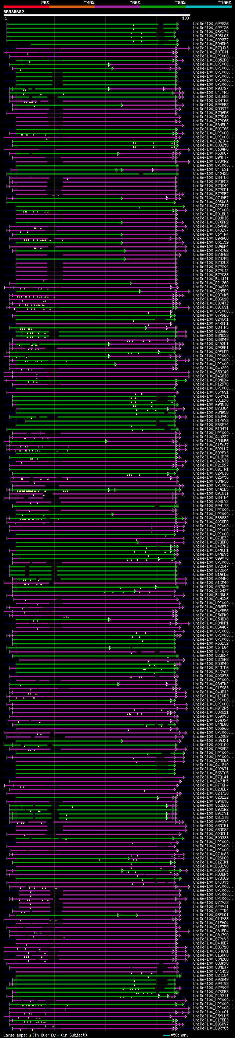Click the white query sequence bar
Viewport: 235px width, 1038px height.
(x=97, y=15)
